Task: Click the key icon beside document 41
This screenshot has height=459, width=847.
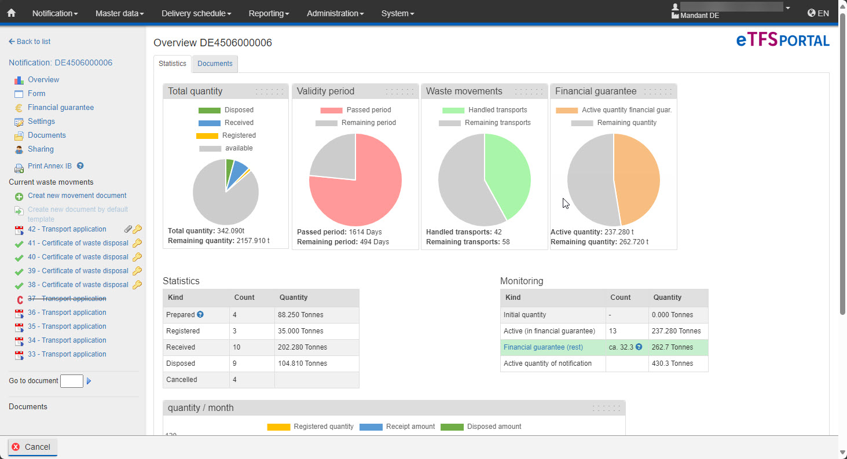Action: pyautogui.click(x=137, y=243)
